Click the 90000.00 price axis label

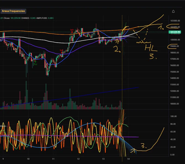pyautogui.click(x=175, y=104)
